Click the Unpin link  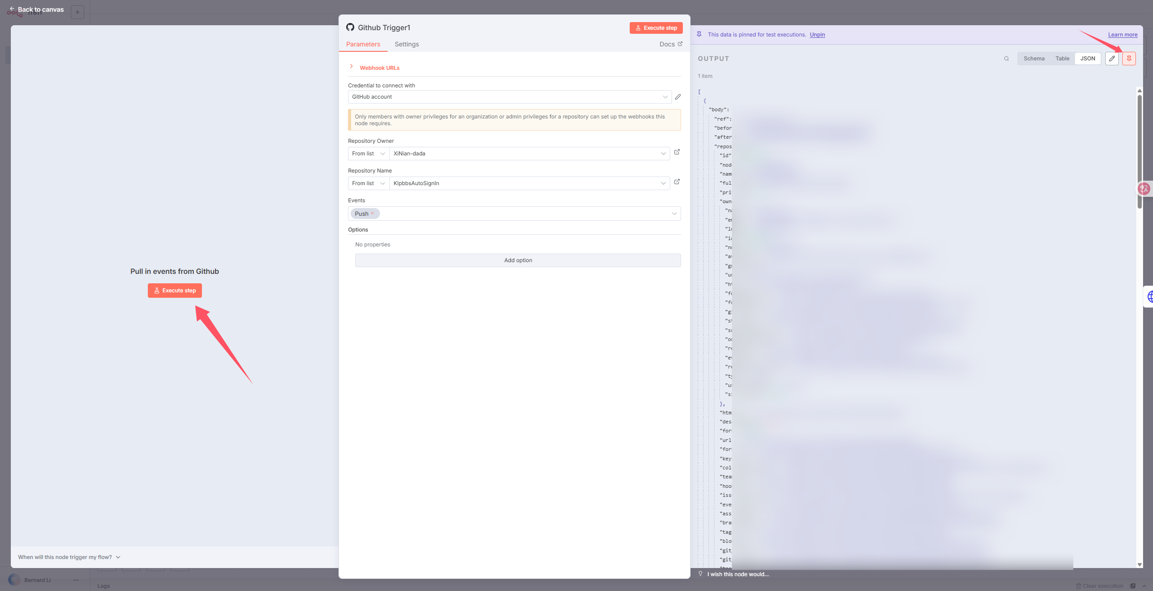click(817, 35)
